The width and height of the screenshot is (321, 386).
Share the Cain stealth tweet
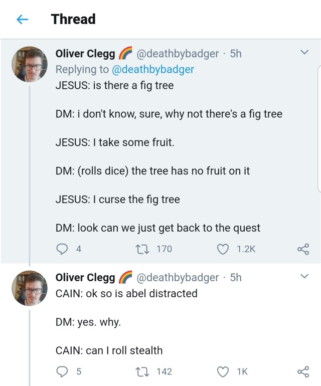point(302,371)
